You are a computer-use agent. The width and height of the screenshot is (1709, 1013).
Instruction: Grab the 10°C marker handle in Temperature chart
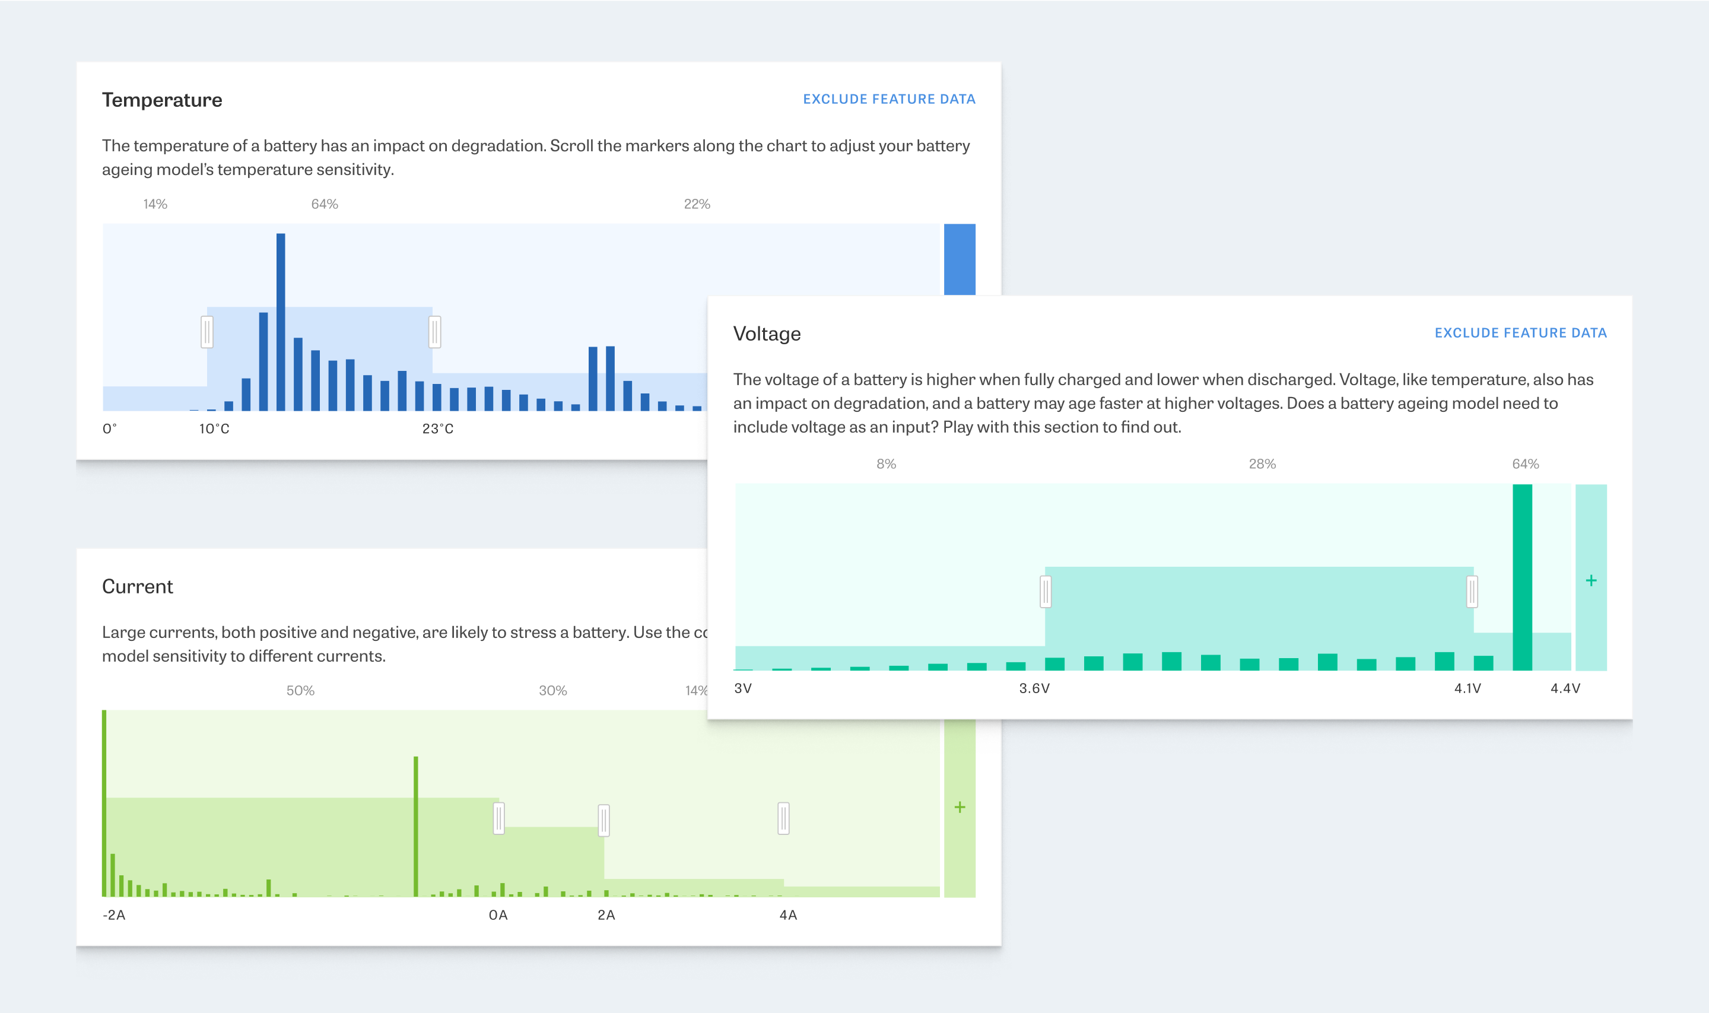[207, 332]
